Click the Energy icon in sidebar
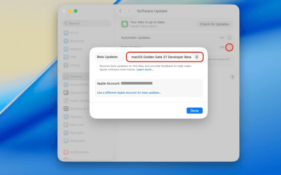 66,65
